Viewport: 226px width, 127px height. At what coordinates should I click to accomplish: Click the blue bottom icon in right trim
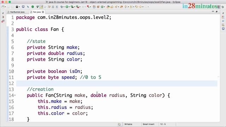223,29
